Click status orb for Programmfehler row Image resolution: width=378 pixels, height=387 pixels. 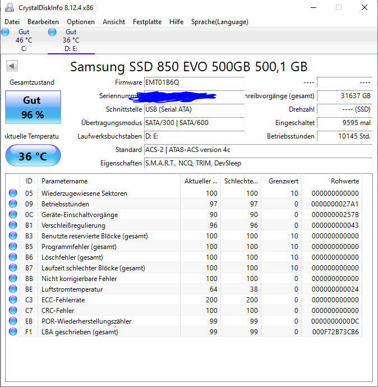(13, 246)
